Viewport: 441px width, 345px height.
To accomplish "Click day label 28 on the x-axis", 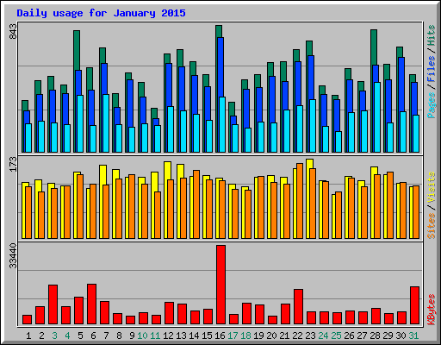I will click(375, 336).
